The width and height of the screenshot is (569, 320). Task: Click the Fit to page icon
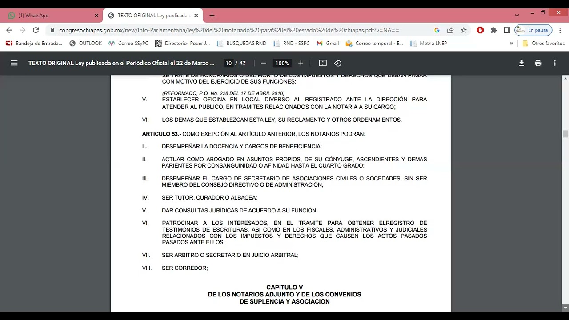tap(323, 63)
